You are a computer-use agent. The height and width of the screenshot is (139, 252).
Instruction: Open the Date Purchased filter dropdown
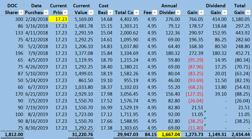coord(46,12)
